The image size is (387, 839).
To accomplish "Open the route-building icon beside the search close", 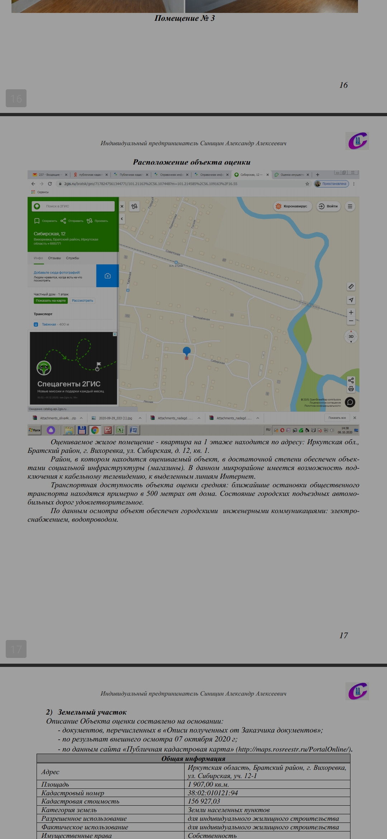I will point(134,206).
